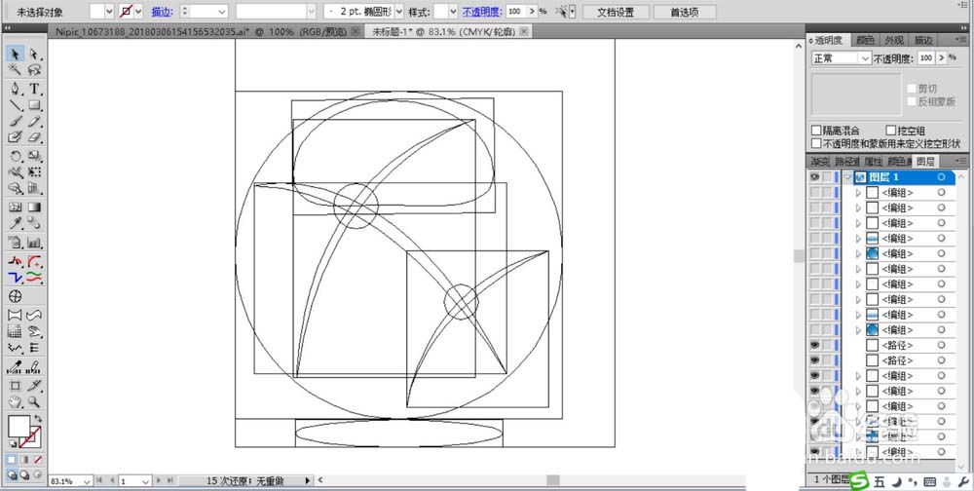
Task: Choose the Paintbrush tool
Action: 16,122
